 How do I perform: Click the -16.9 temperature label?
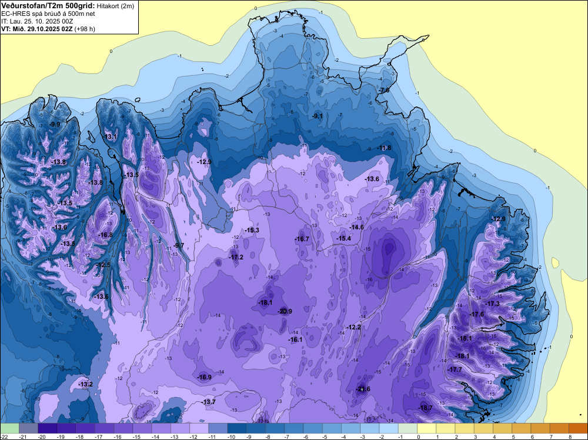(205, 378)
